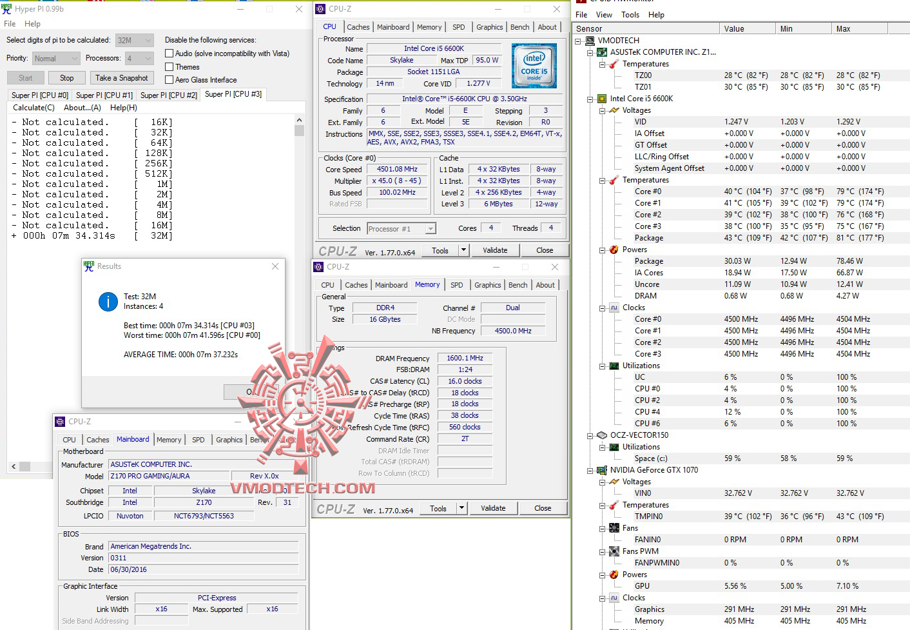910x630 pixels.
Task: Enable the Themes service checkbox
Action: coord(169,66)
